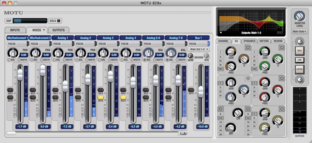This screenshot has height=143, width=312.
Task: Open the MIXES tab dropdown arrow
Action: [x=44, y=30]
